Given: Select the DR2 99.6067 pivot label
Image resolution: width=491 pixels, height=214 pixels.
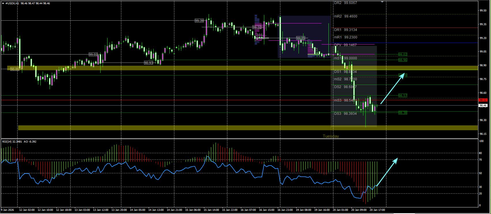Looking at the screenshot, I should [x=345, y=3].
